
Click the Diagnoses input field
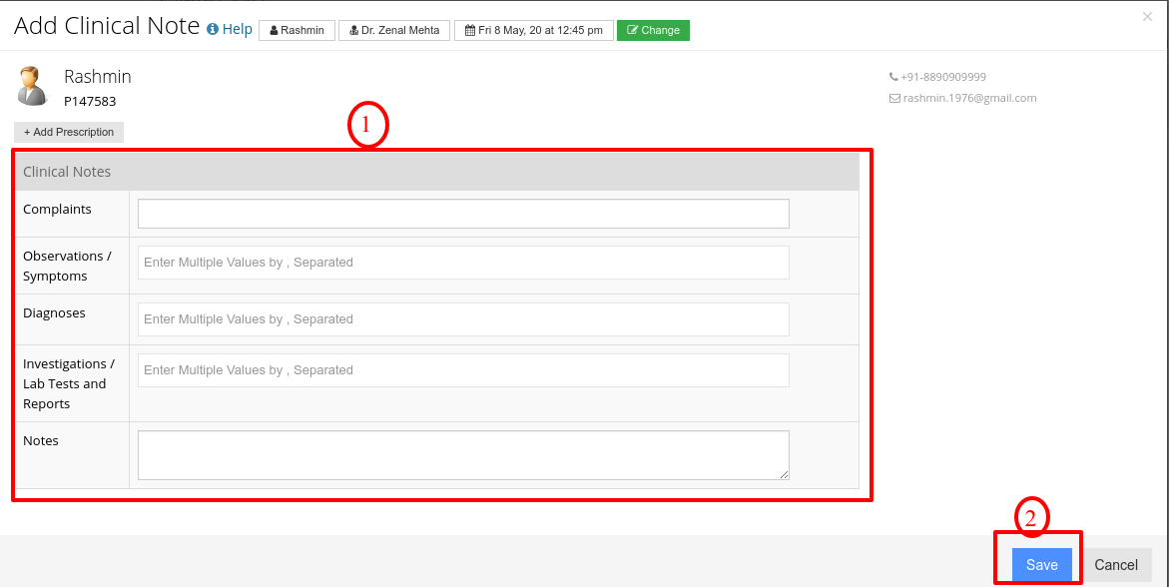[x=463, y=319]
